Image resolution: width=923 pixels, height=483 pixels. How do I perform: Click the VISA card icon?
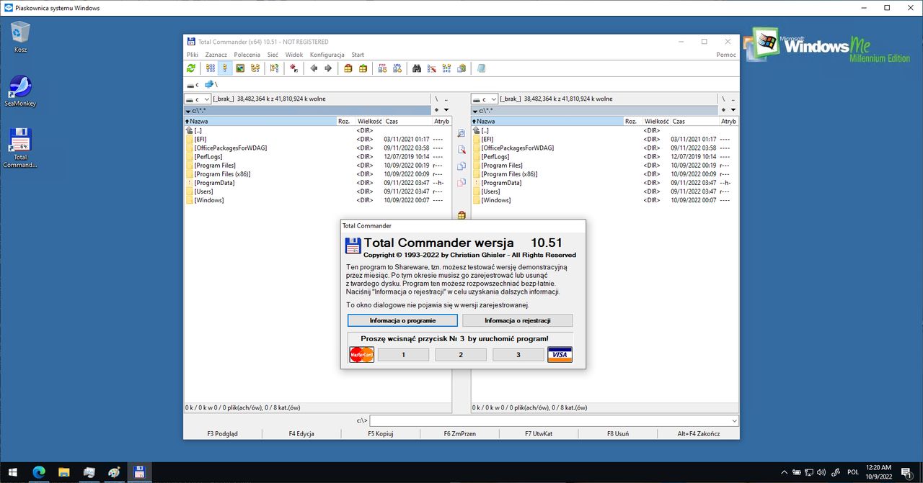pyautogui.click(x=560, y=354)
